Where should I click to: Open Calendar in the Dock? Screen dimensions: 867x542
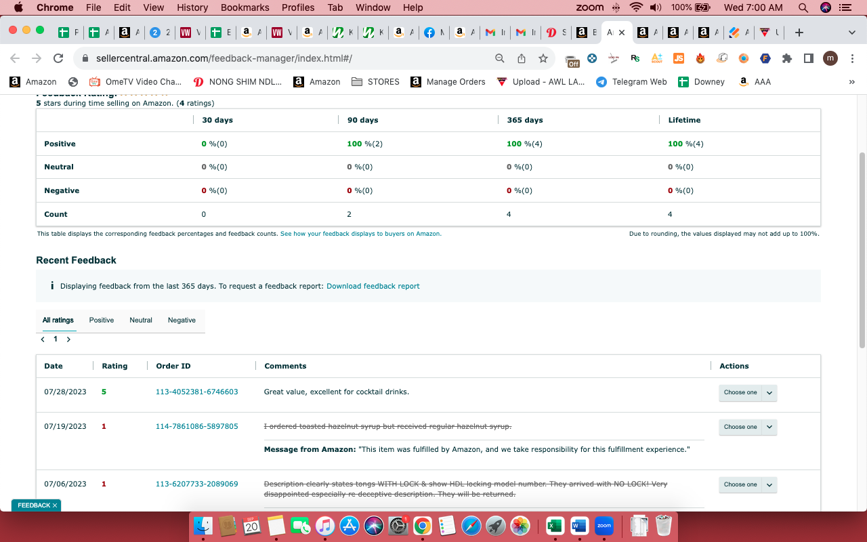pyautogui.click(x=251, y=525)
